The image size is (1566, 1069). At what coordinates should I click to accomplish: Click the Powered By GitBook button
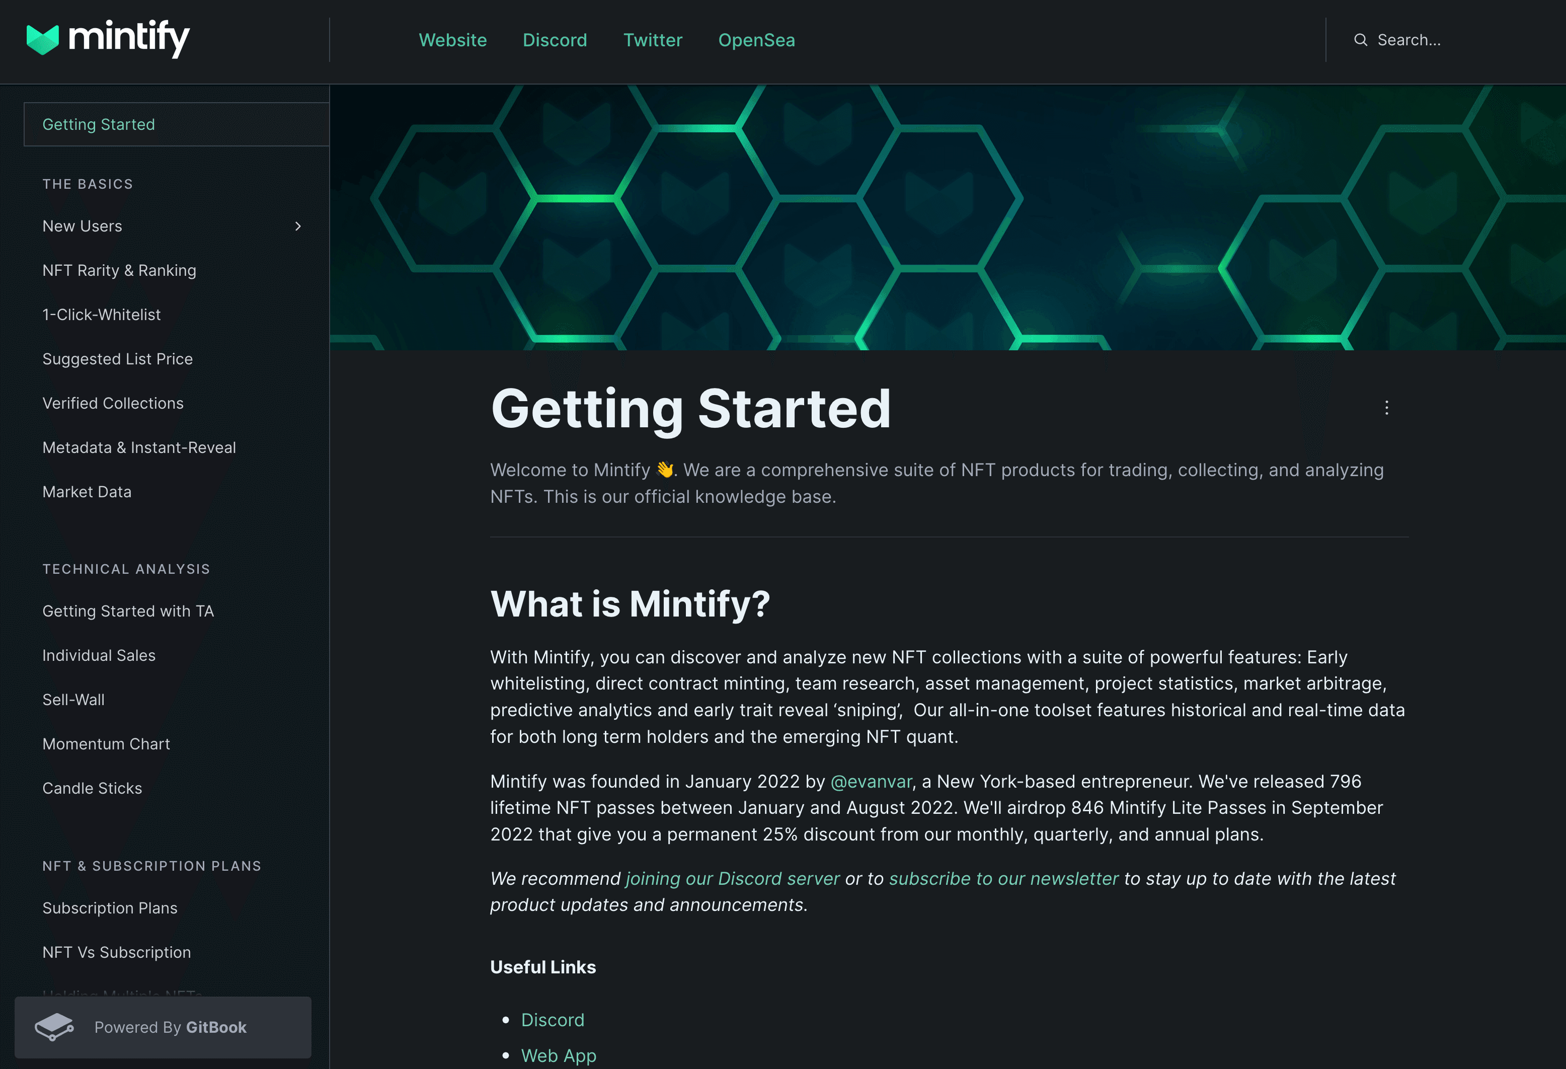[x=163, y=1027]
